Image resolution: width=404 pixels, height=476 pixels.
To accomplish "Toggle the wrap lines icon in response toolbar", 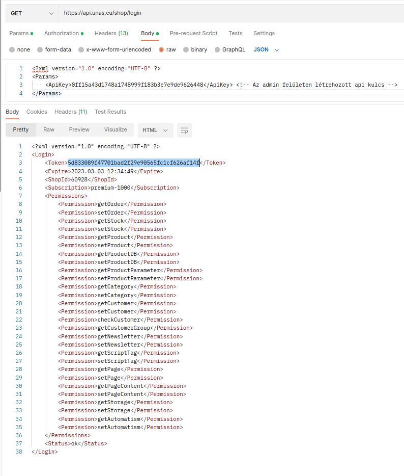I will click(184, 130).
